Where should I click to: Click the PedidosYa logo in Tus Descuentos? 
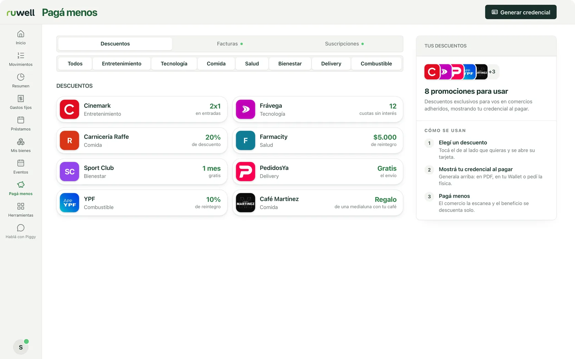457,72
